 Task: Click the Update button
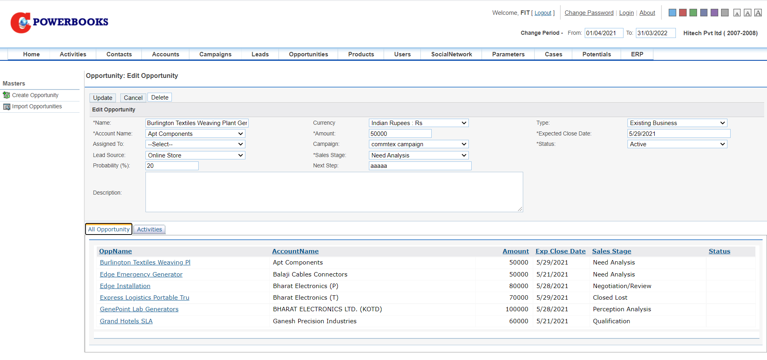[x=102, y=98]
